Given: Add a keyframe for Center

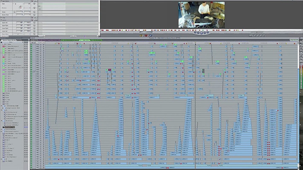Looking at the screenshot, I should pos(35,12).
